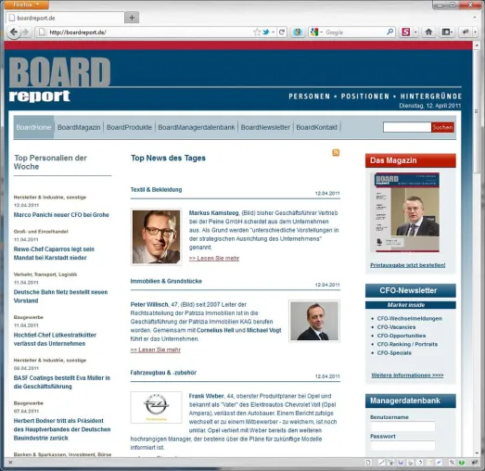
Task: Click the magazine cover thumbnail
Action: point(404,212)
